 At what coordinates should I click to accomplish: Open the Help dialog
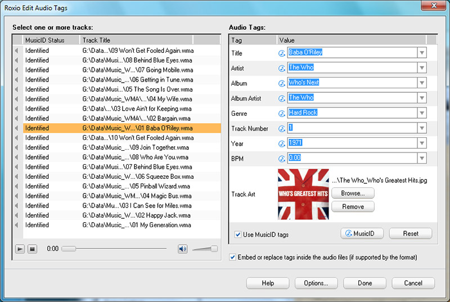pos(268,283)
